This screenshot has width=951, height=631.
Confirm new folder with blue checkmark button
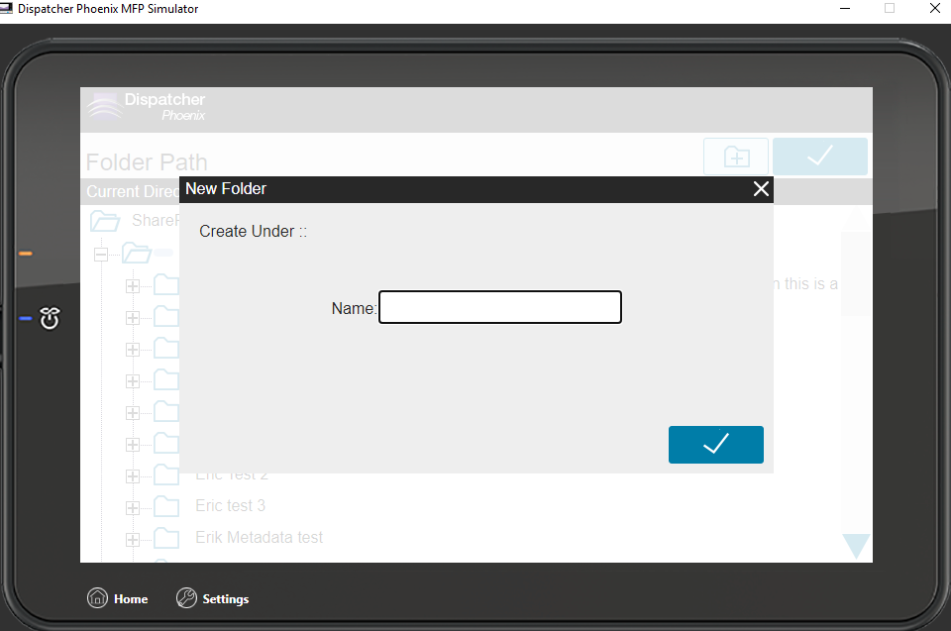click(715, 444)
